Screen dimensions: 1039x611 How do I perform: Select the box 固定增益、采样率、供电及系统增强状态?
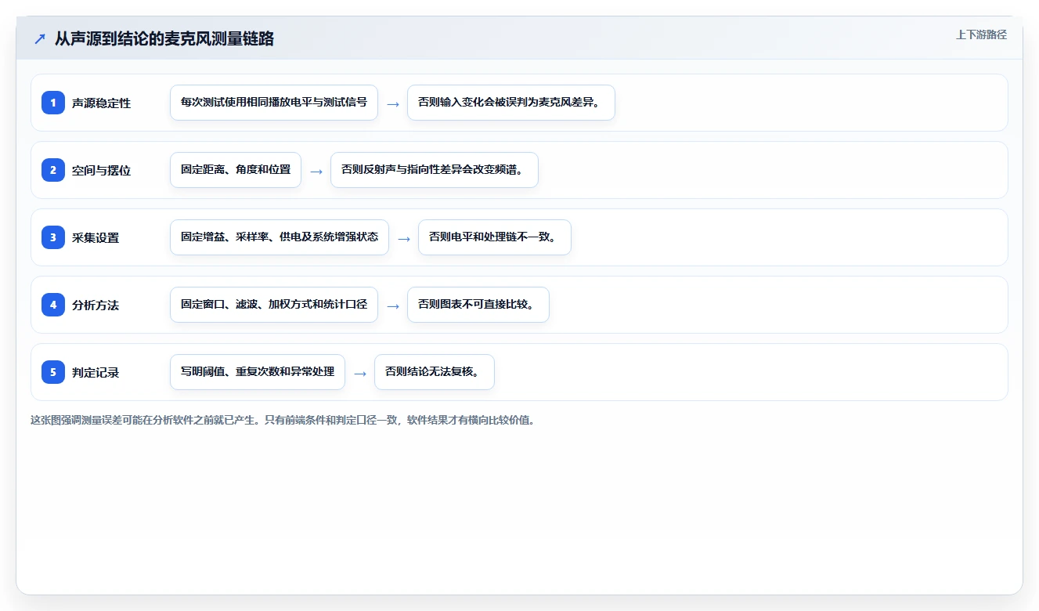pos(280,237)
